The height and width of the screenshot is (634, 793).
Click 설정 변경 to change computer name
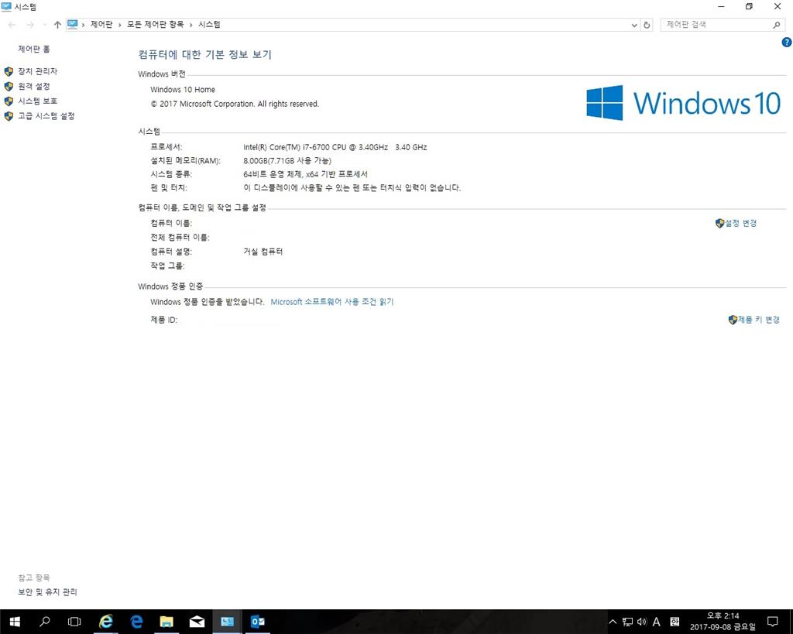click(741, 223)
